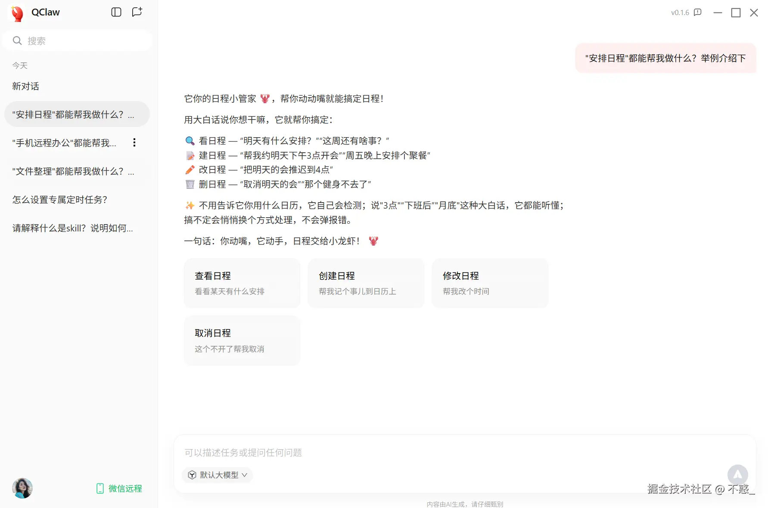Click the 改日程 example line
The height and width of the screenshot is (508, 768).
[x=259, y=169]
